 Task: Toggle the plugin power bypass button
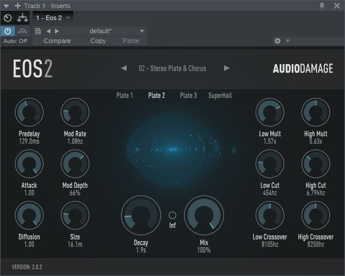coord(8,31)
